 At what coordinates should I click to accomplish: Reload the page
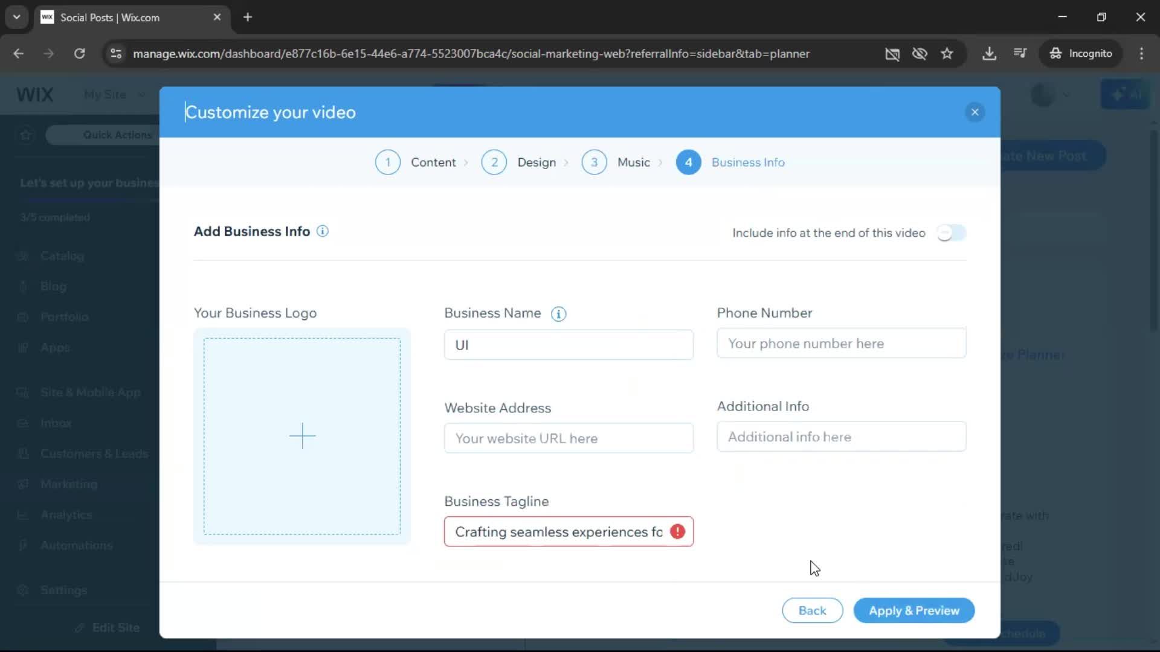pos(79,54)
